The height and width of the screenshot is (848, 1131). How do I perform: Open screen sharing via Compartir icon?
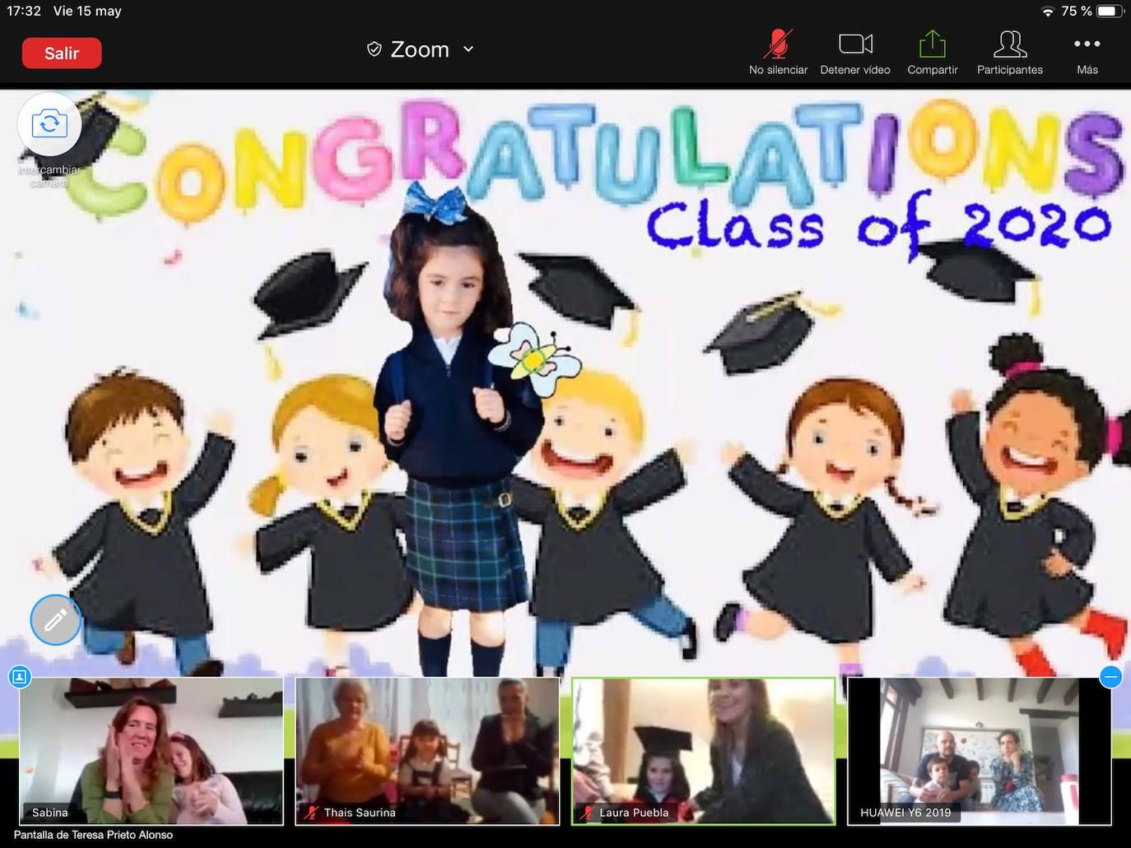tap(932, 44)
